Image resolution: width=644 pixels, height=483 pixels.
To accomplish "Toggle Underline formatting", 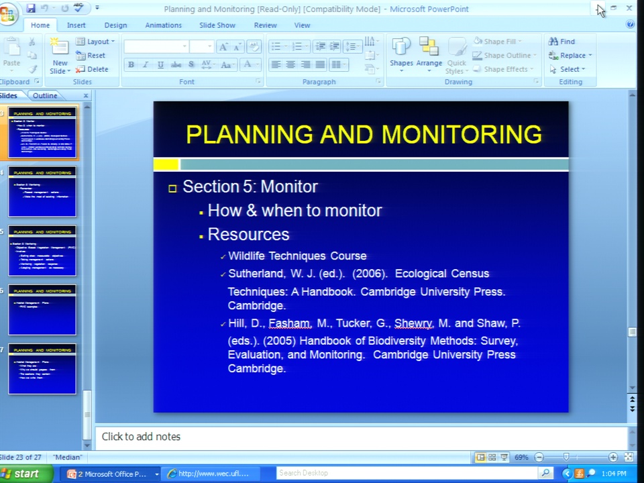I will point(160,64).
